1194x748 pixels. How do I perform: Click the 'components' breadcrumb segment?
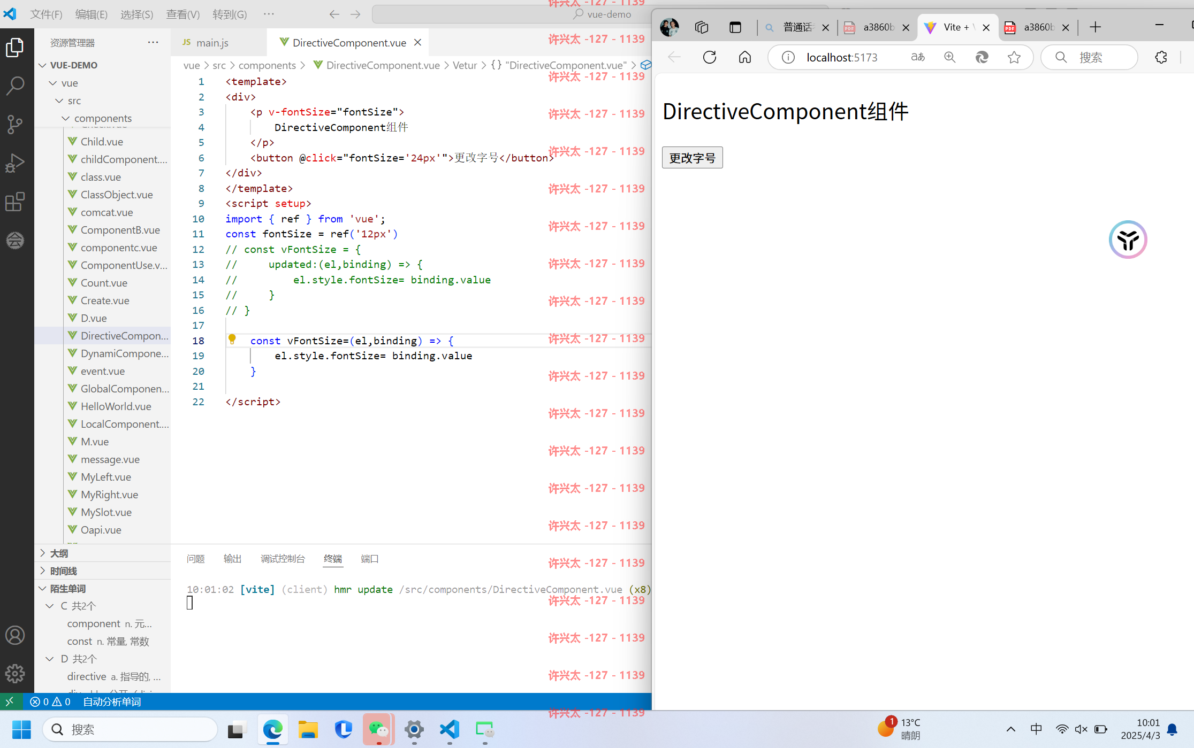pos(267,65)
